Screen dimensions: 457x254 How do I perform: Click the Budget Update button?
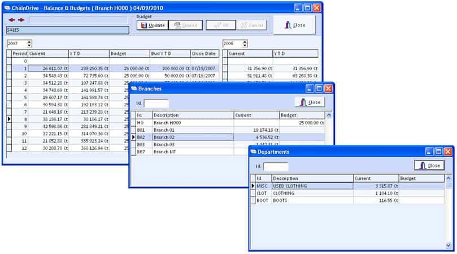153,25
